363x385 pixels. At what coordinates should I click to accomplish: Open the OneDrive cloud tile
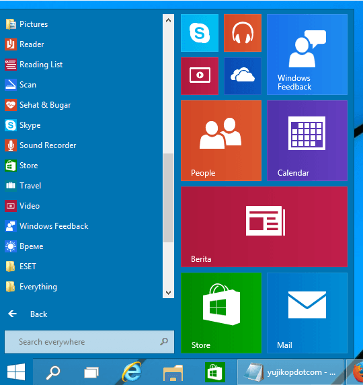pyautogui.click(x=243, y=76)
